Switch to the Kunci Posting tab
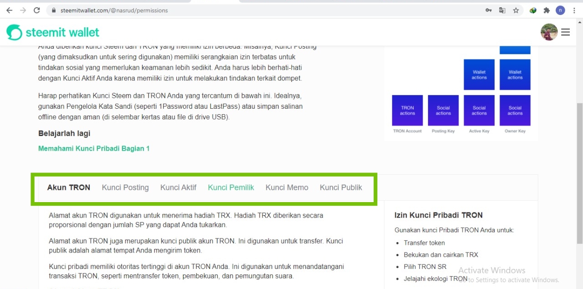583x289 pixels. pyautogui.click(x=125, y=188)
